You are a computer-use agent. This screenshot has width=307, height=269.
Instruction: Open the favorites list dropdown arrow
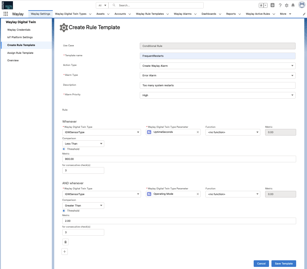(x=265, y=5)
